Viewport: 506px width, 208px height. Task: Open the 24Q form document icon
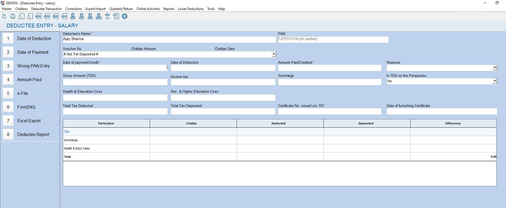click(38, 16)
